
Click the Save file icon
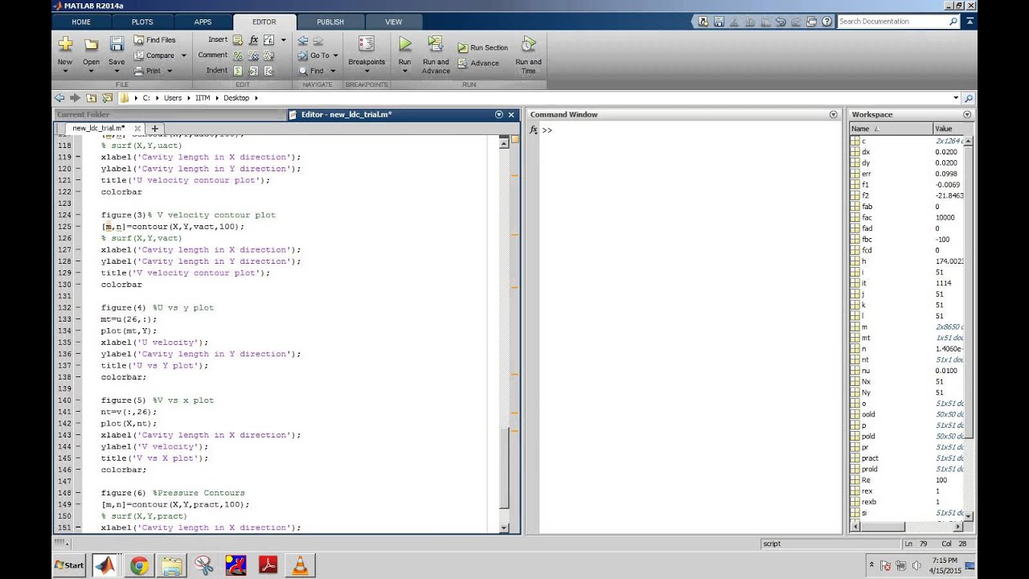[117, 45]
